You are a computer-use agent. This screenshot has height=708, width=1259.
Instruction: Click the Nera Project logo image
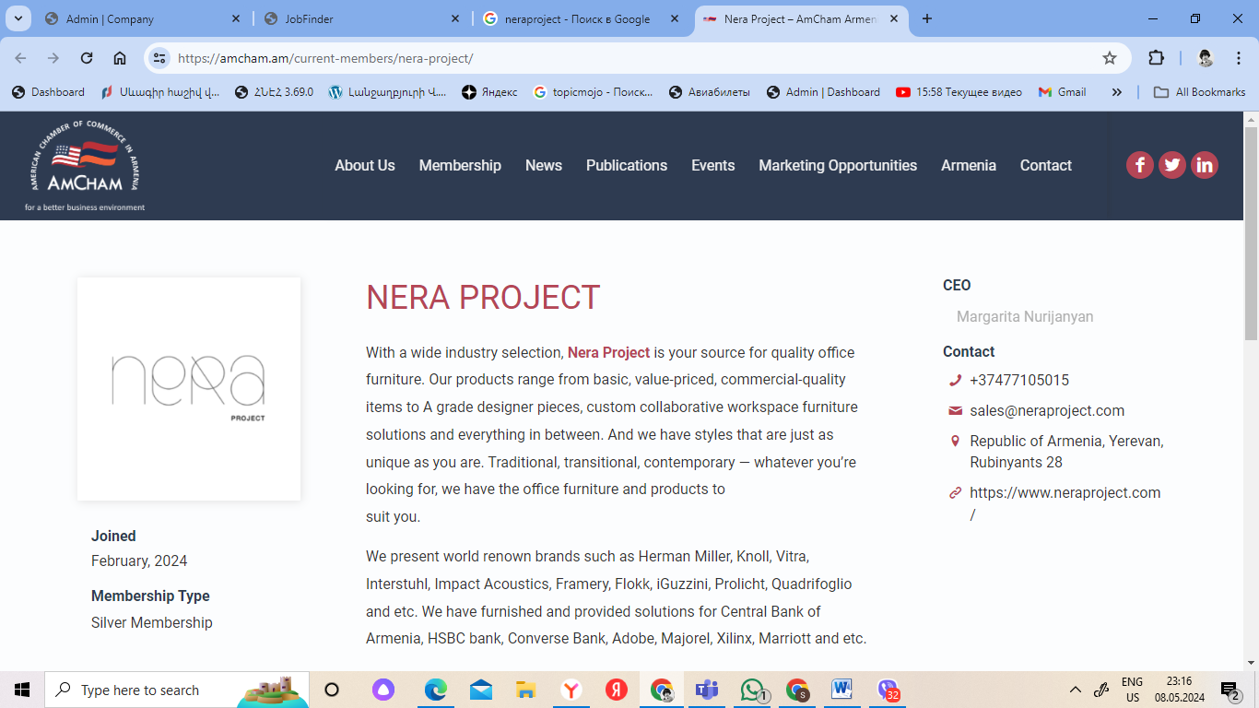[189, 389]
